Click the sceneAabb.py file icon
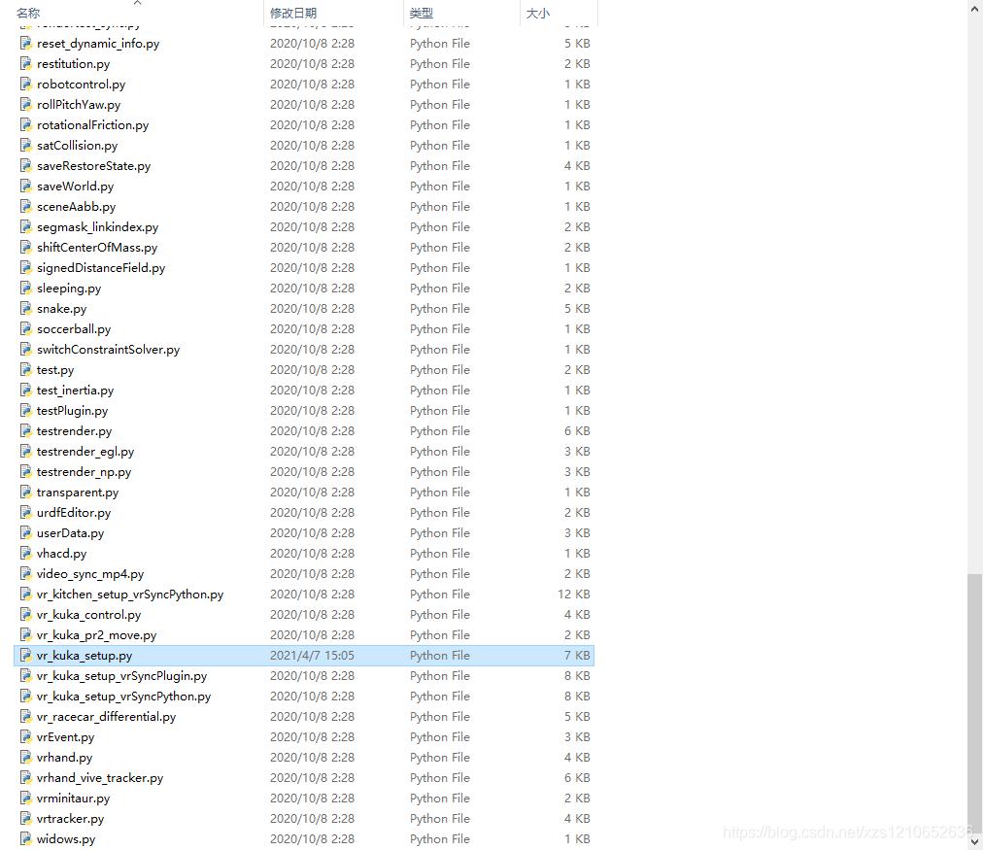This screenshot has width=983, height=850. coord(25,206)
